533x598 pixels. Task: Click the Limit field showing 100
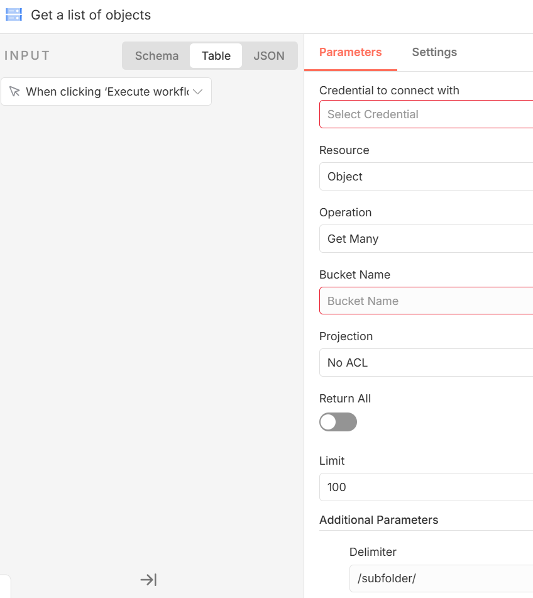tap(426, 487)
